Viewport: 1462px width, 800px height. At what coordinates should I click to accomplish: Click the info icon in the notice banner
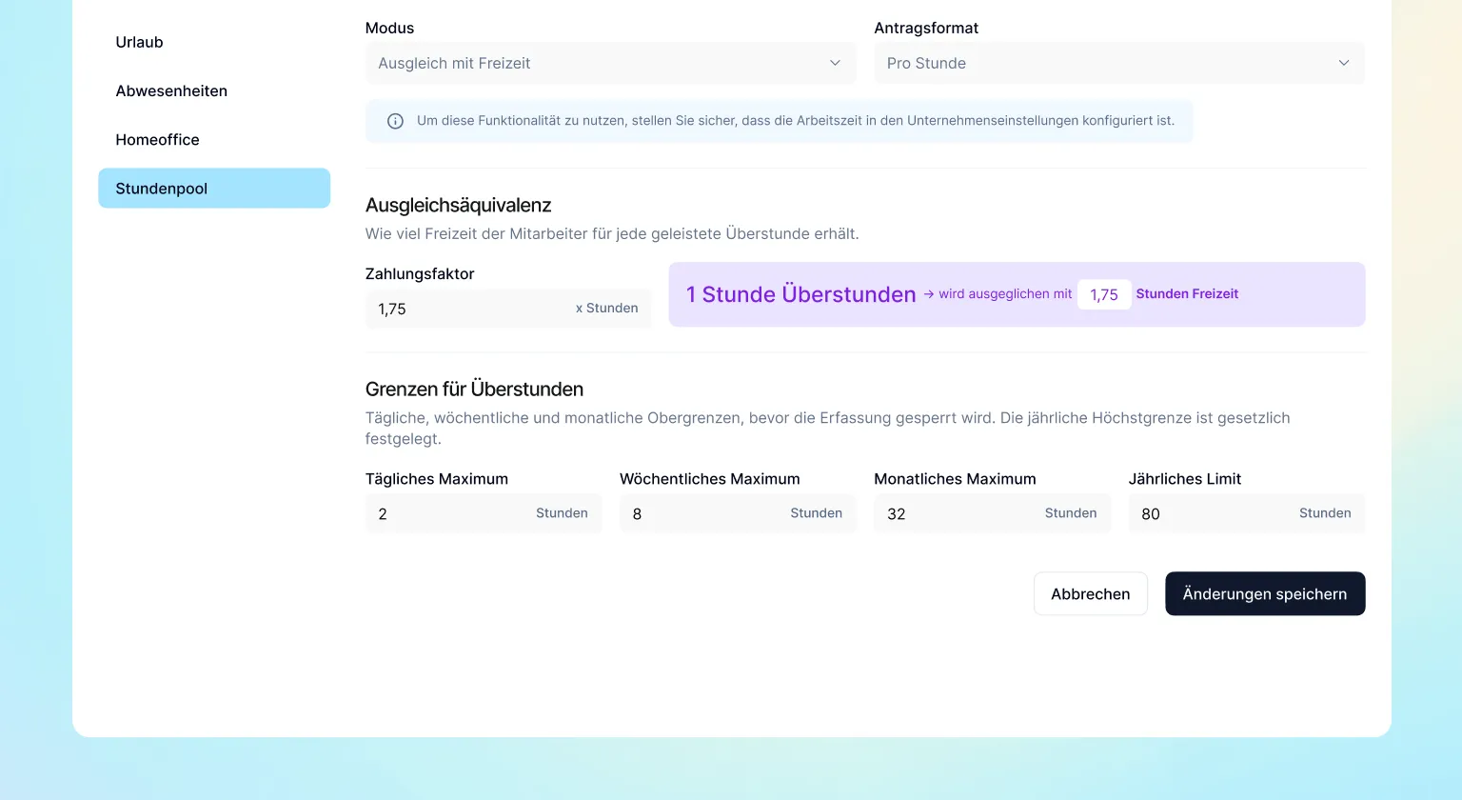pos(395,121)
